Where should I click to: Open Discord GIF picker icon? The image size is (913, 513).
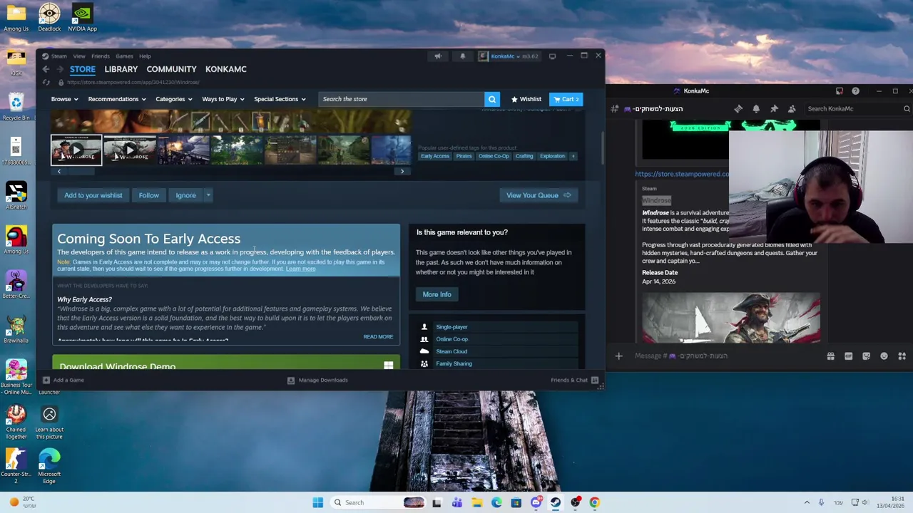[x=848, y=356]
